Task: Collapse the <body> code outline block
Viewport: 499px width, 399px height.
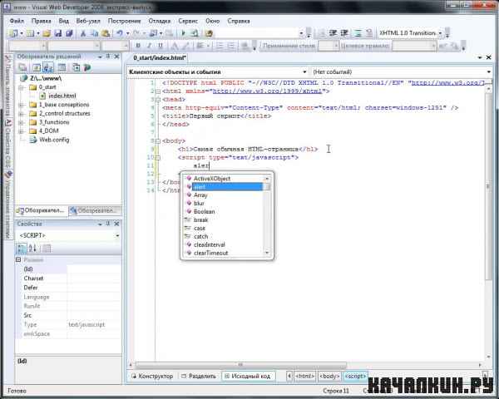Action: pos(157,141)
